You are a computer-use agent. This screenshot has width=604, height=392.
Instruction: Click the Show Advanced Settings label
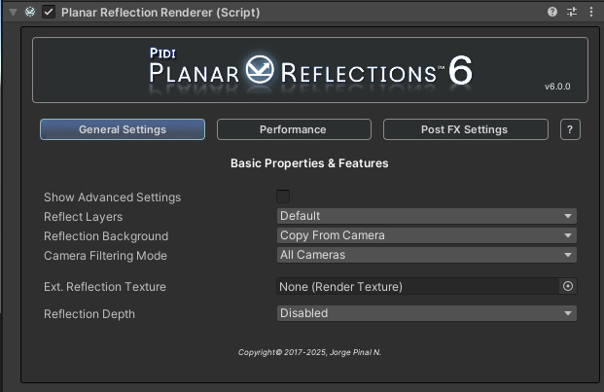tap(113, 197)
